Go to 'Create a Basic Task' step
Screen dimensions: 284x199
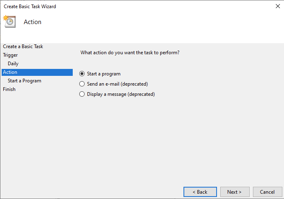pyautogui.click(x=23, y=46)
